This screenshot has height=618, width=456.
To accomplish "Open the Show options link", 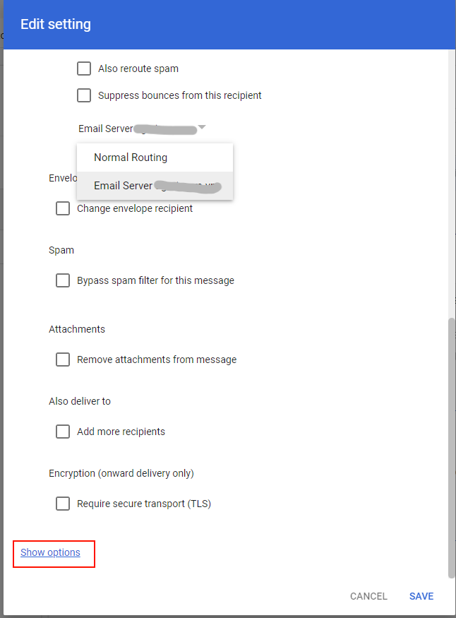I will tap(50, 552).
